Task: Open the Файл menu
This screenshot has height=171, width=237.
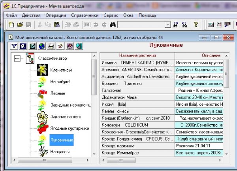Action: click(11, 15)
